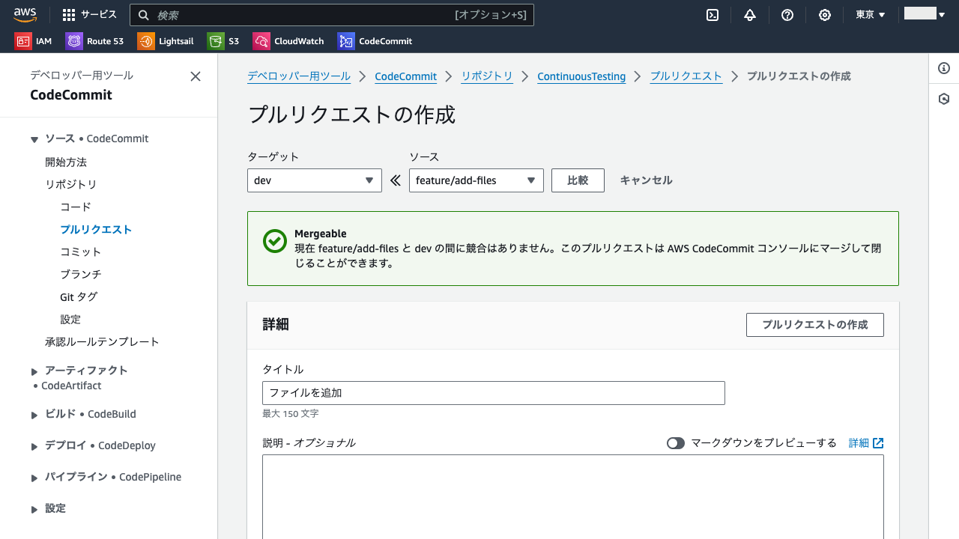The width and height of the screenshot is (959, 539).
Task: Click the top search box
Action: tap(332, 15)
